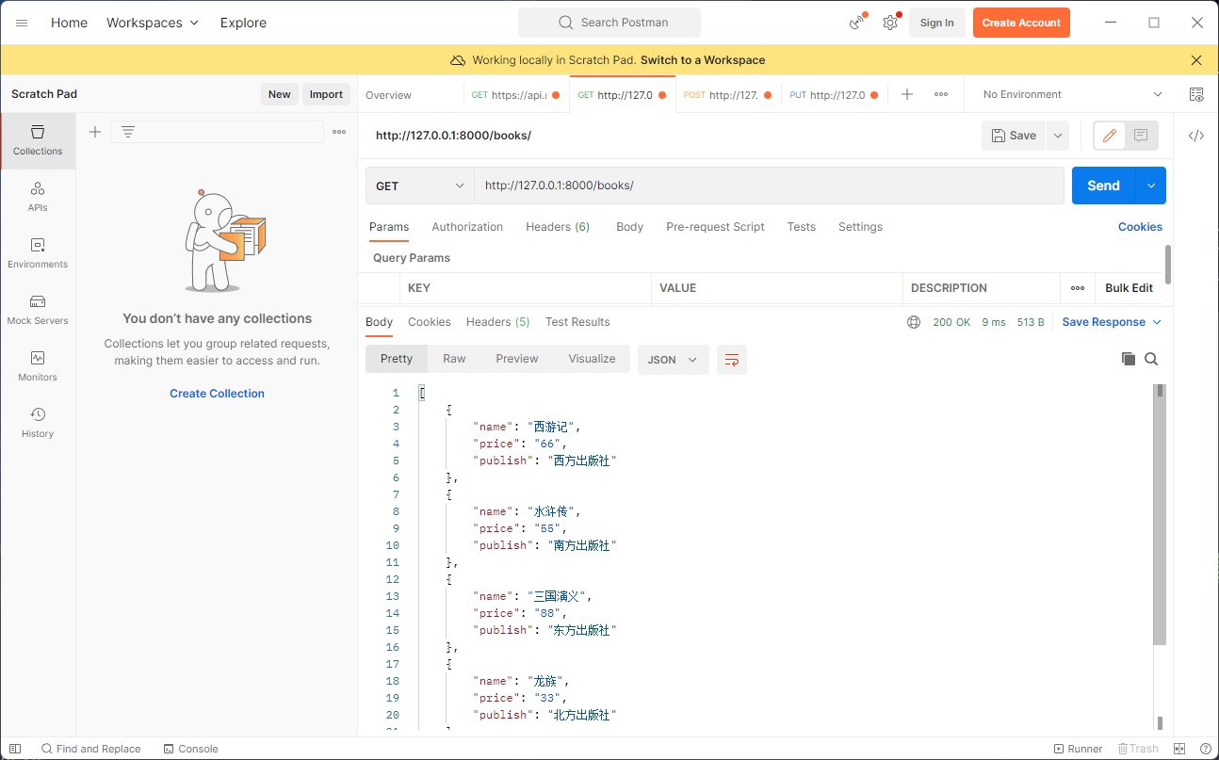Screen dimensions: 1219x760
Task: Open the environment quick look icon
Action: click(x=1196, y=94)
